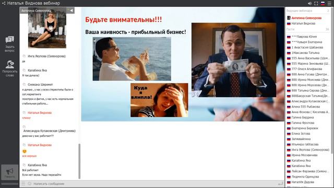This screenshot has height=188, width=334.
Task: Click slide photo of man holding dollar bill
Action: pyautogui.click(x=234, y=60)
